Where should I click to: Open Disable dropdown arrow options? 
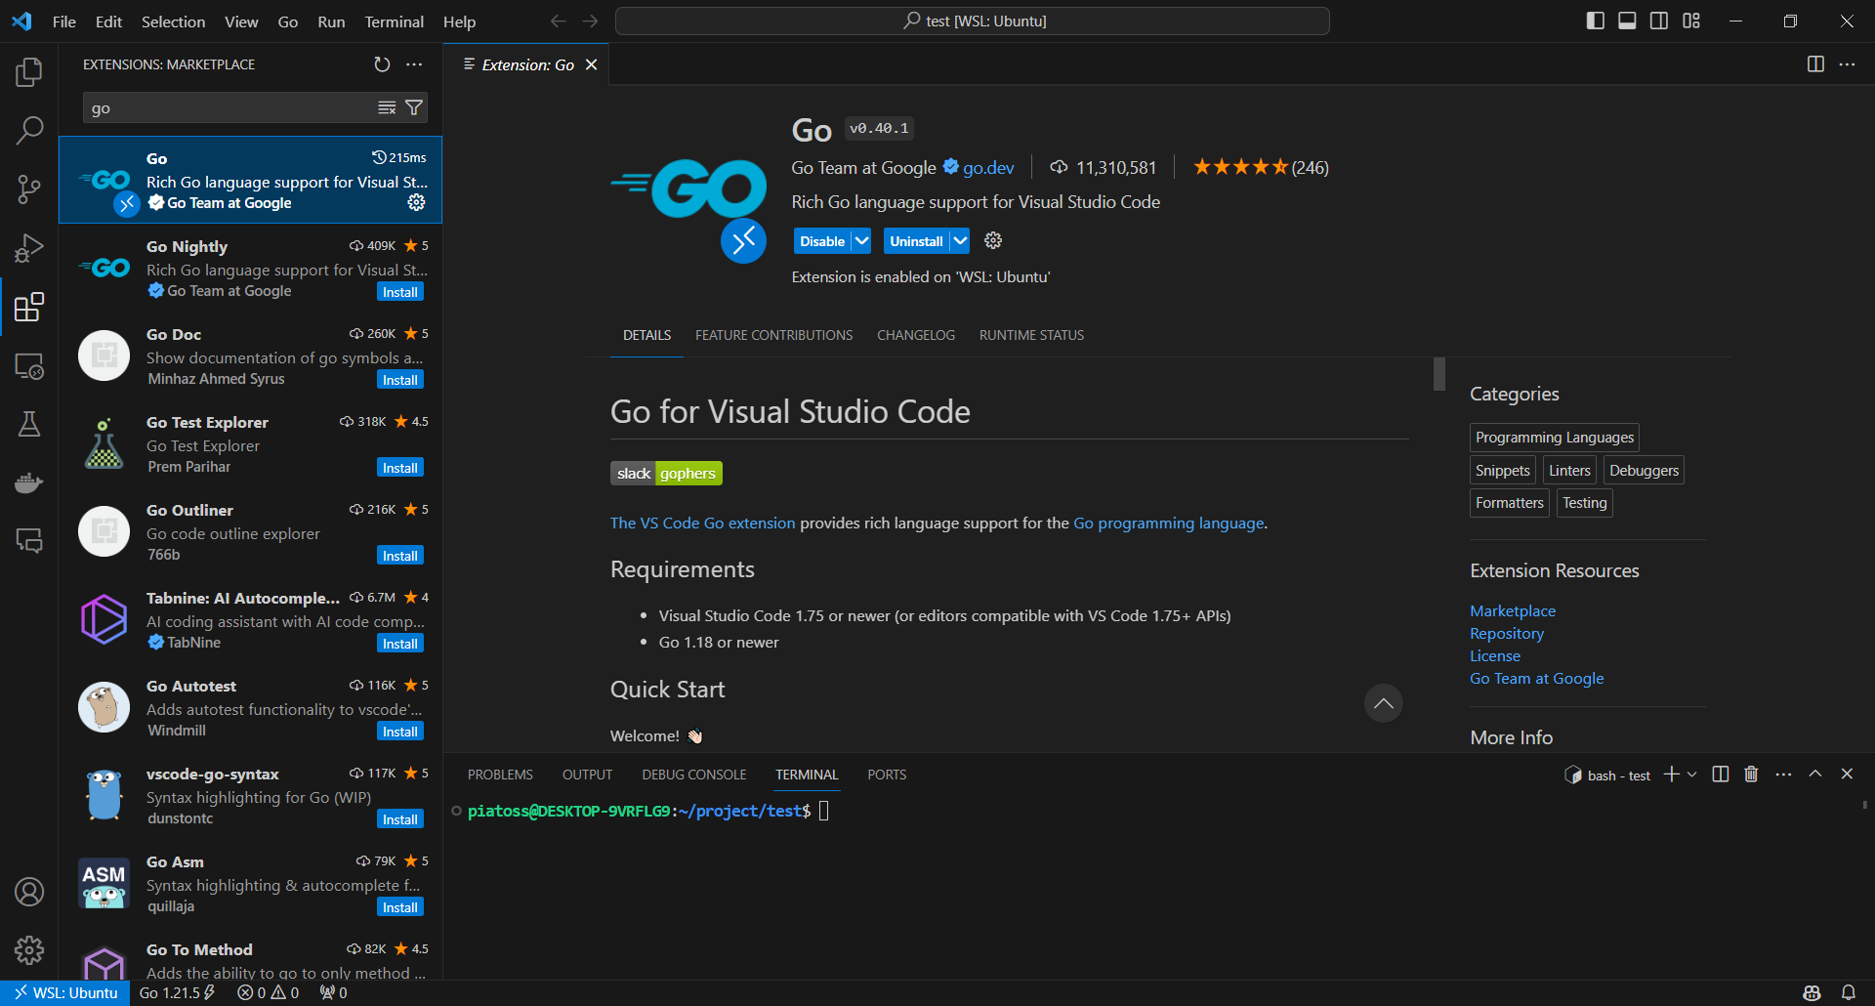point(861,240)
